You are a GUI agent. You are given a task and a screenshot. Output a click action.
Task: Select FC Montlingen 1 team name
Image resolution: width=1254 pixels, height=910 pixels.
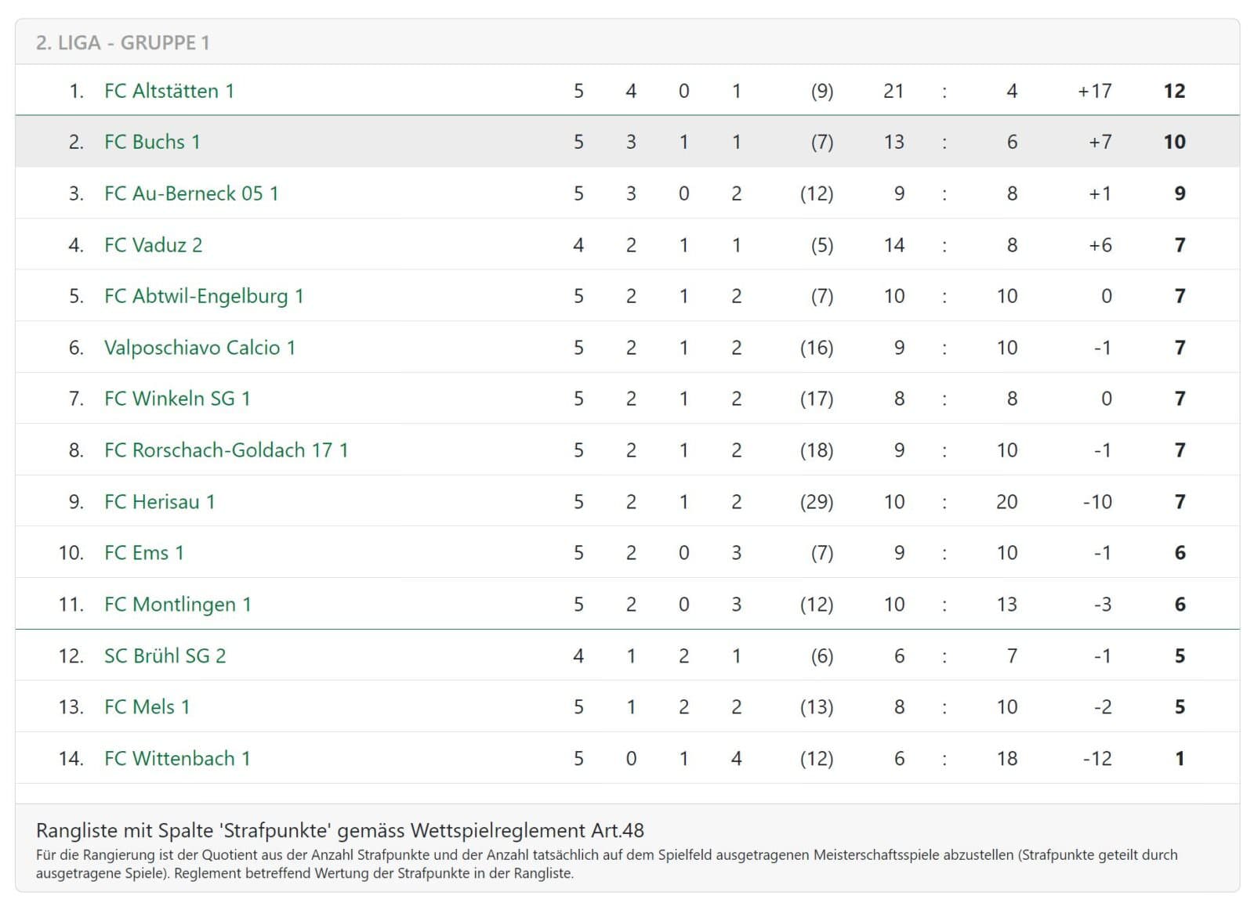click(x=178, y=605)
